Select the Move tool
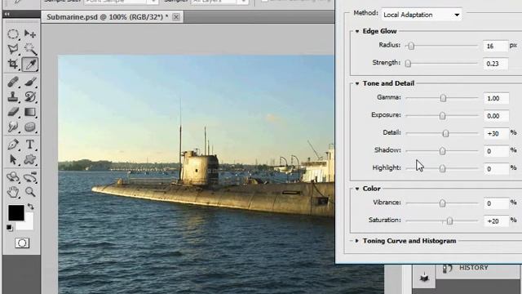The width and height of the screenshot is (522, 294). [30, 34]
